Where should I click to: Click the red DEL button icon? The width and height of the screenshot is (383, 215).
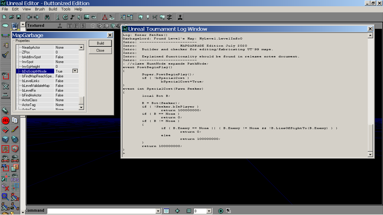pos(5,120)
